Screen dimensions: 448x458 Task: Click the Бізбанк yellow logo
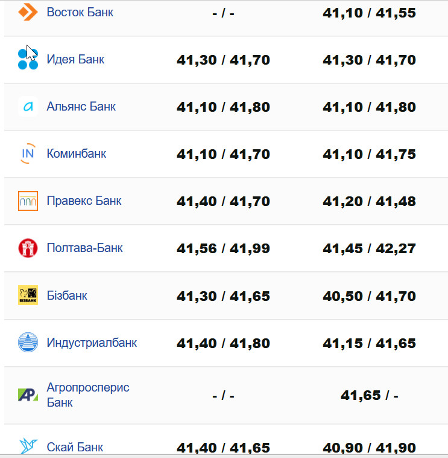click(x=28, y=295)
